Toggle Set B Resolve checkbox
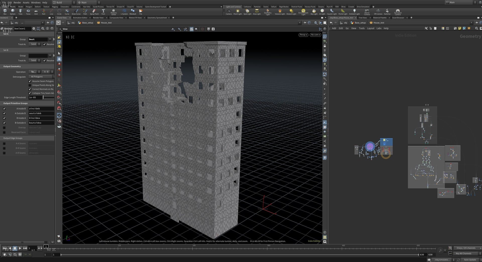 [x=44, y=61]
